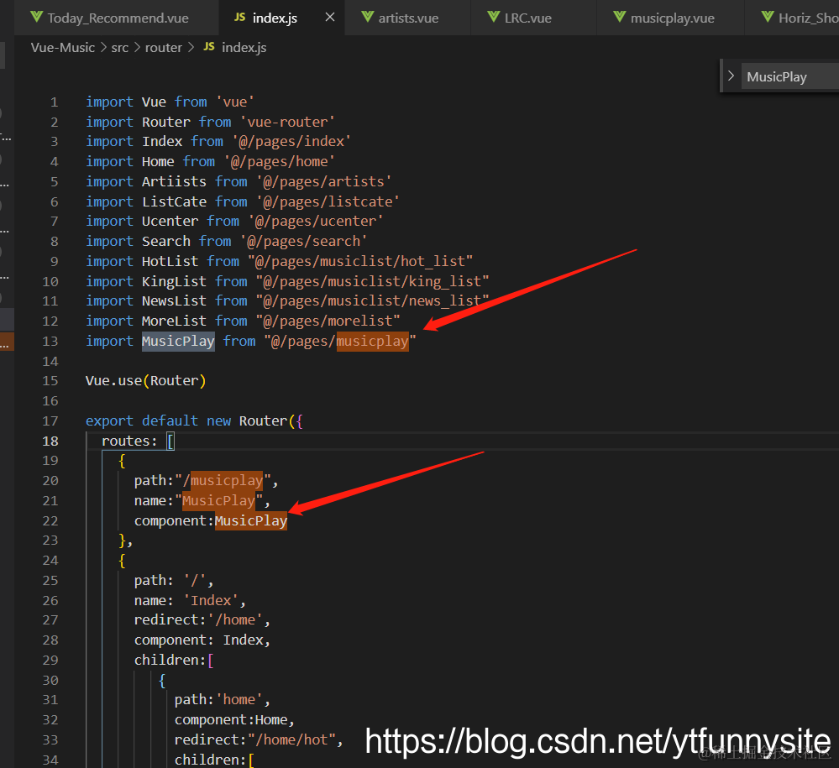
Task: Click "MusicPlay" name string on line 21
Action: (x=219, y=500)
